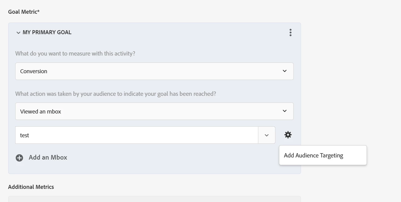Open the Viewed an mbox action dropdown

[154, 111]
